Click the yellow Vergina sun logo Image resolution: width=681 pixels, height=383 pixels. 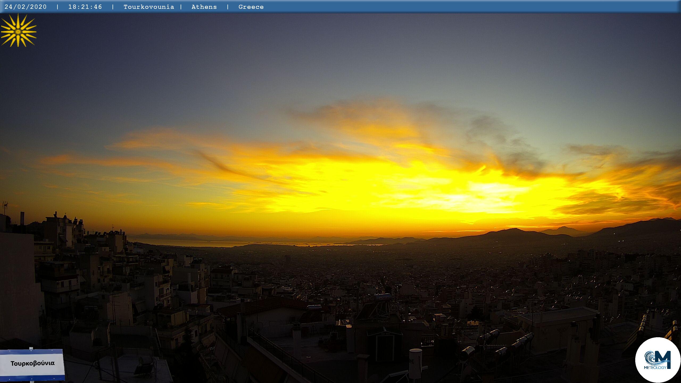click(19, 31)
